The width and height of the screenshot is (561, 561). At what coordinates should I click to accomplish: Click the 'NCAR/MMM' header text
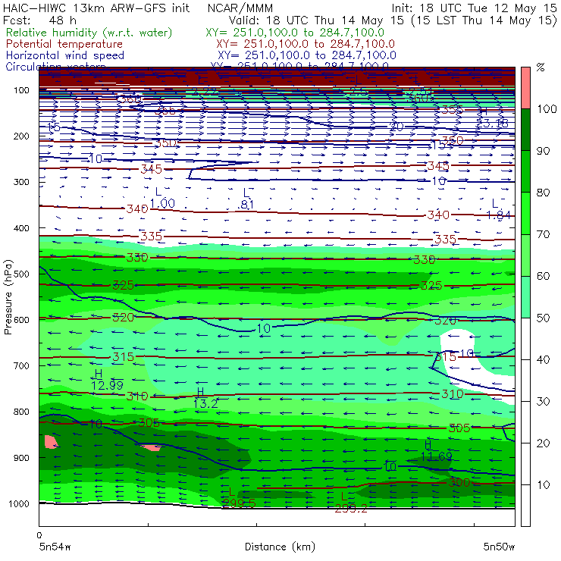pos(240,8)
